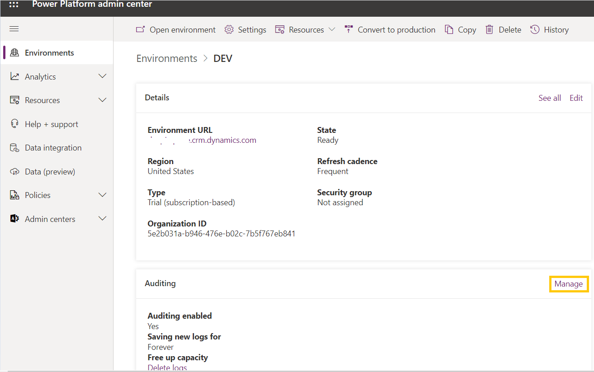Click Edit in the Details card
Viewport: 594px width, 372px height.
coord(576,98)
